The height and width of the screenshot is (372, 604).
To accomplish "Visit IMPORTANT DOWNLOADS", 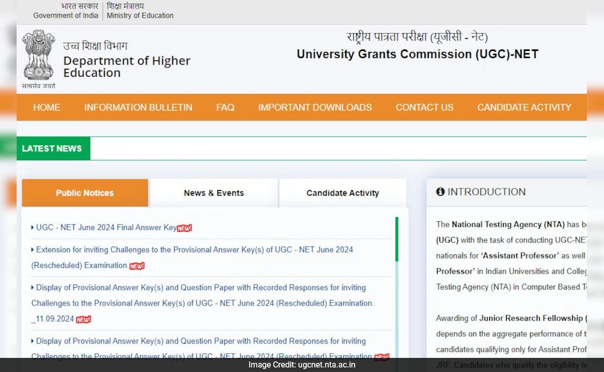I will point(315,107).
